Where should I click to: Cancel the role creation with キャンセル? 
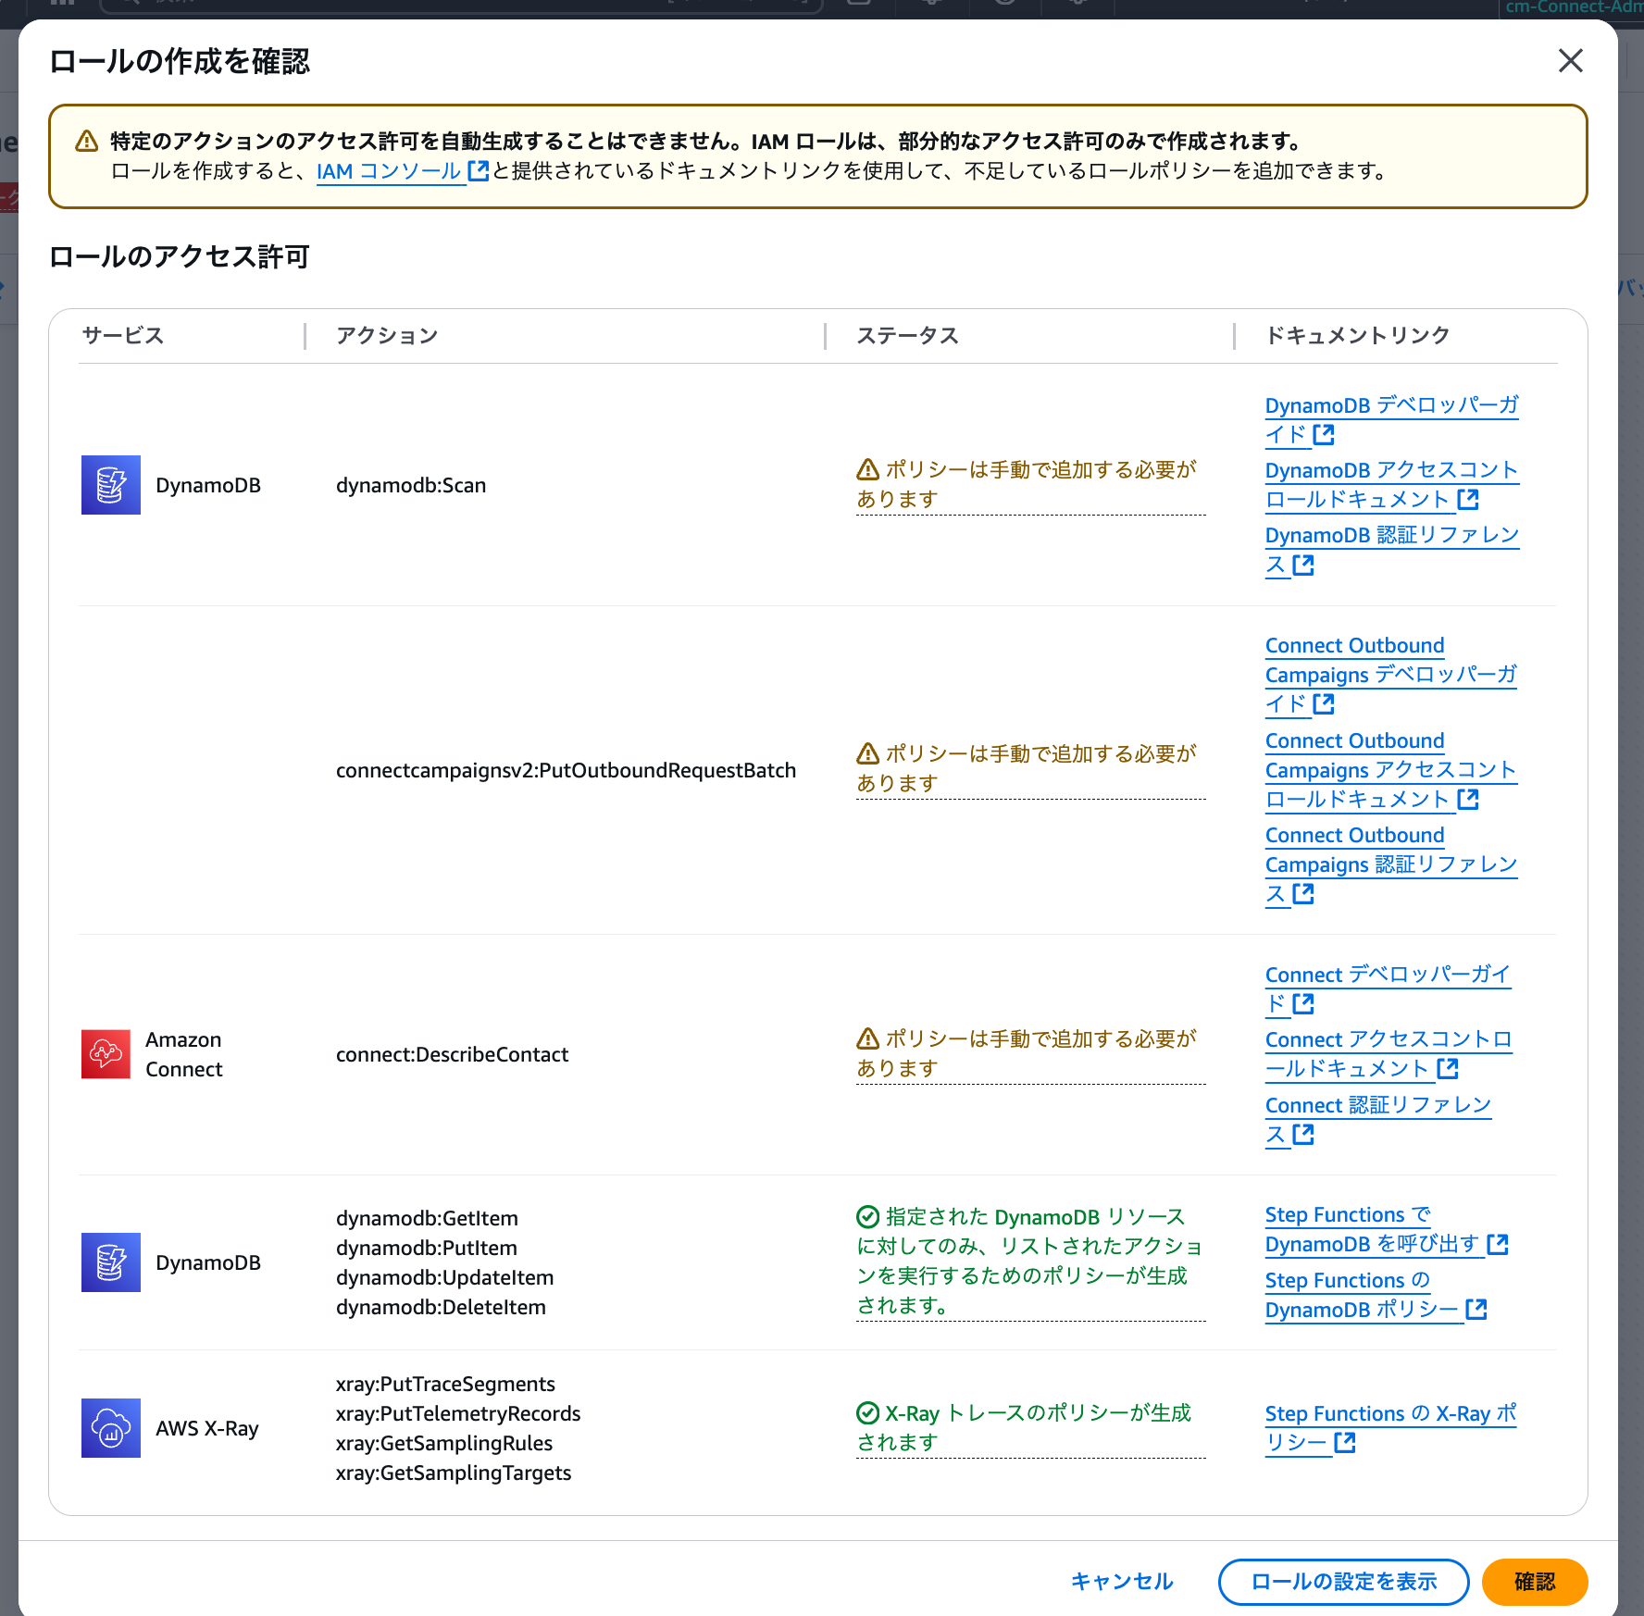[1122, 1581]
